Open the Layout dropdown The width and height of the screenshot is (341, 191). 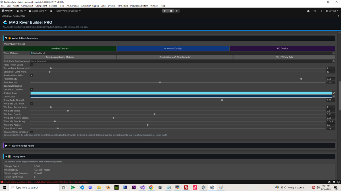click(x=332, y=11)
